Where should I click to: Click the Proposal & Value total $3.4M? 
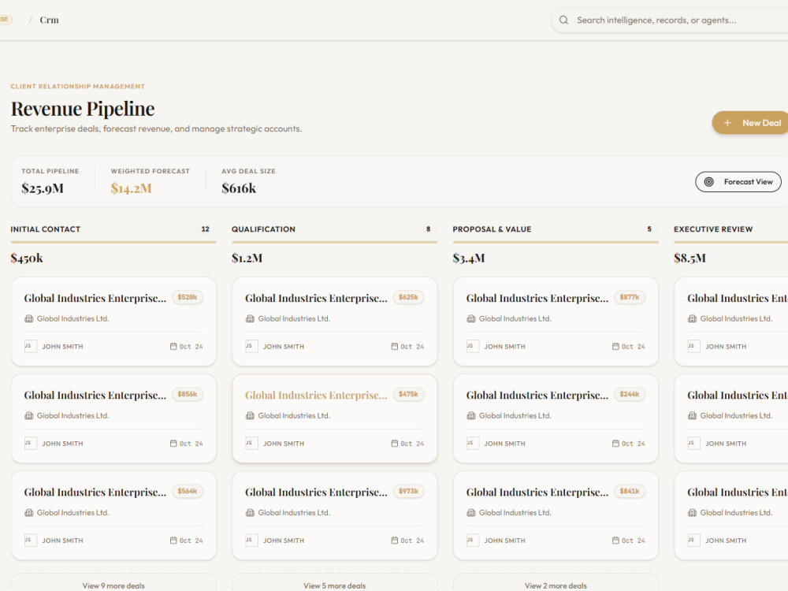click(x=468, y=258)
